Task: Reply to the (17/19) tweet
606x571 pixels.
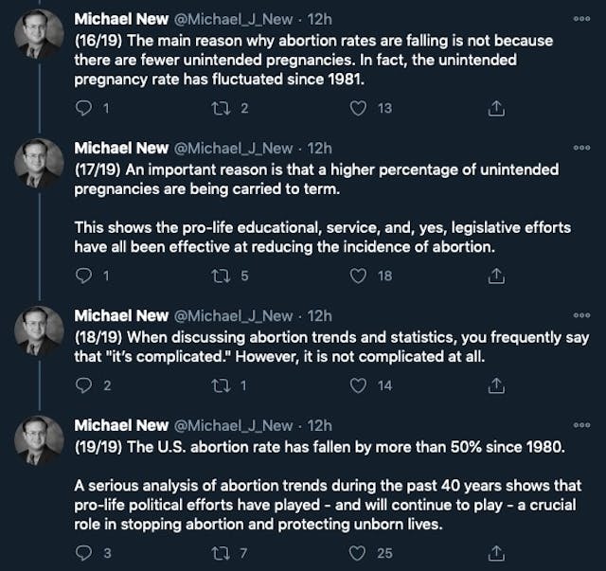Action: click(x=82, y=277)
